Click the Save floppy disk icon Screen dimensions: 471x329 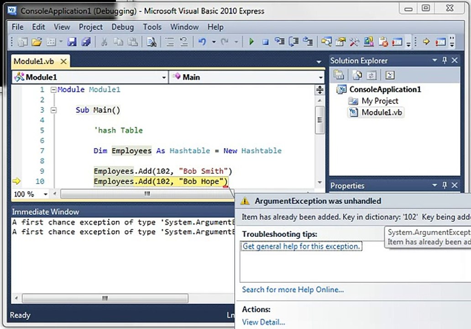tap(72, 42)
